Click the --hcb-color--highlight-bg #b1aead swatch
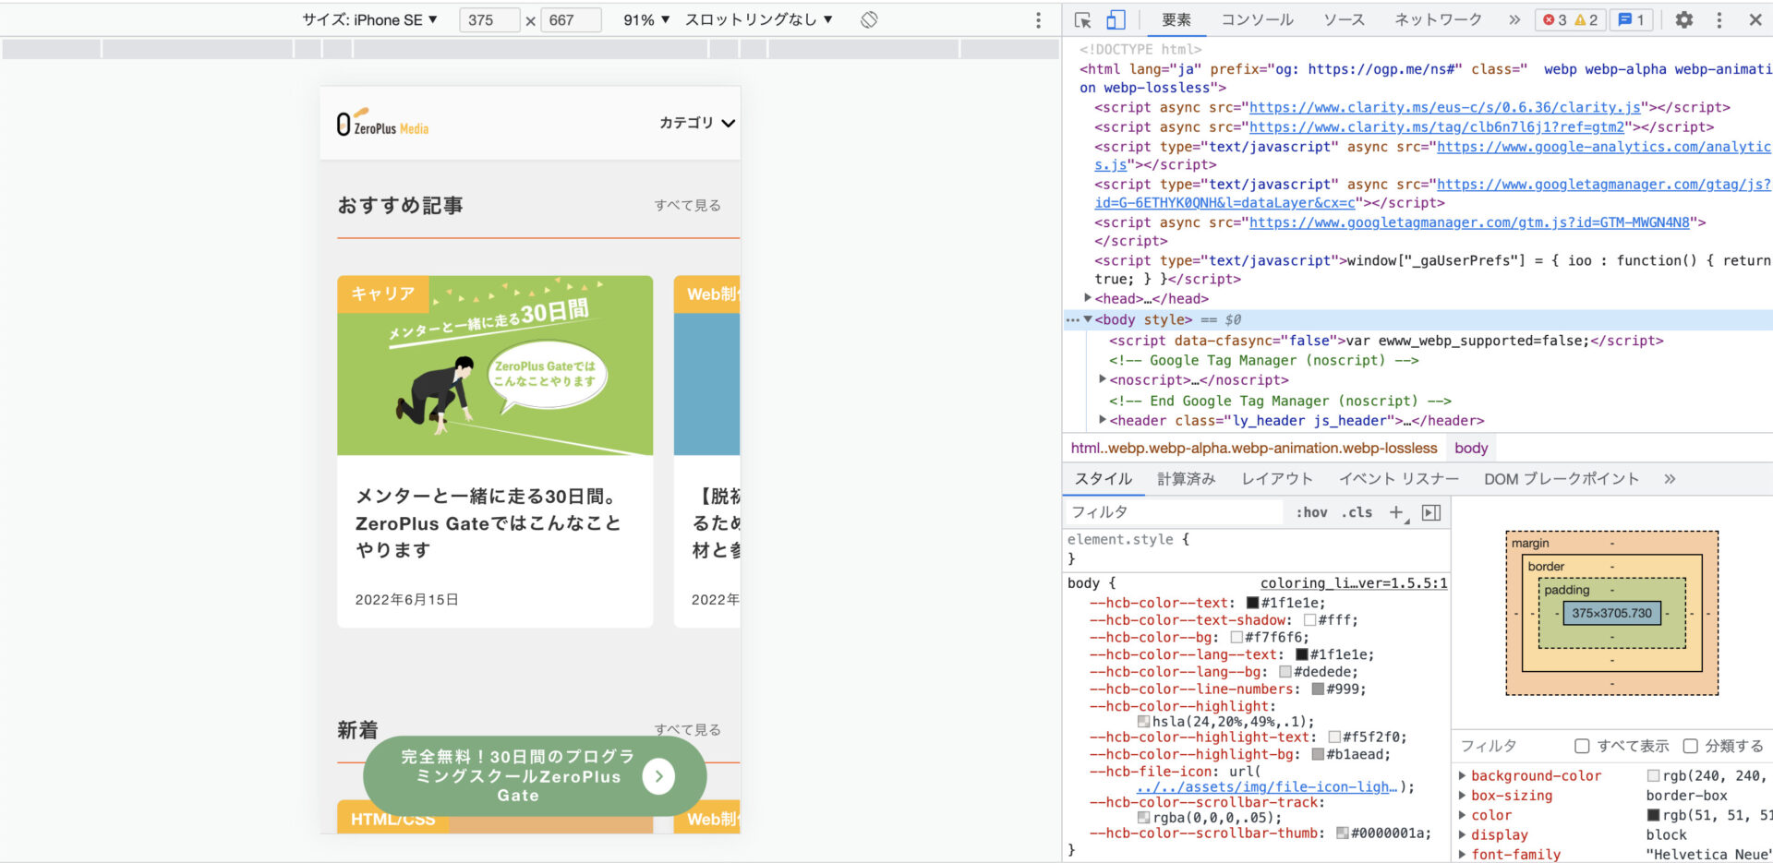This screenshot has height=863, width=1773. pos(1318,754)
